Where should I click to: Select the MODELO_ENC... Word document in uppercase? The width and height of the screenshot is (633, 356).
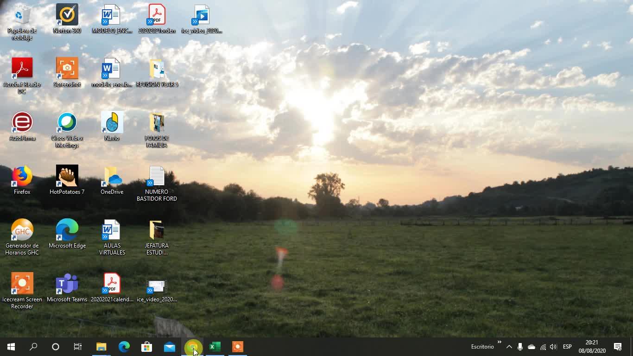pos(112,19)
